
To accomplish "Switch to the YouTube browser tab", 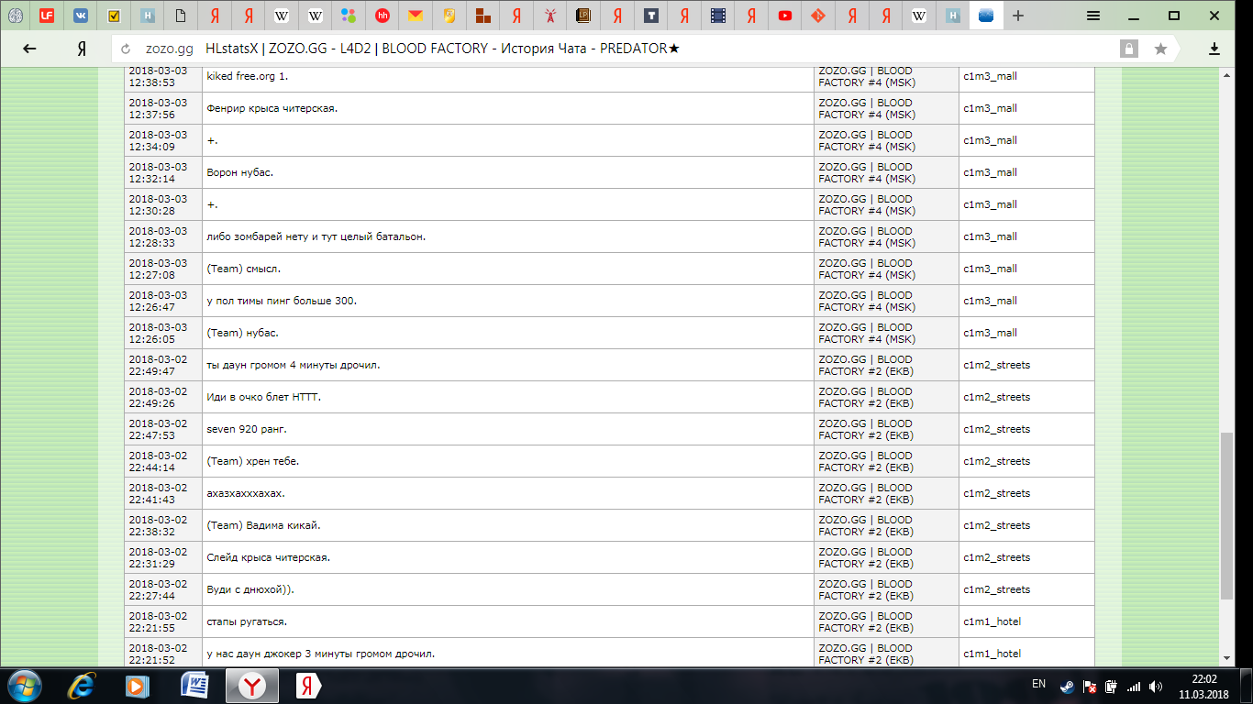I will tap(785, 16).
